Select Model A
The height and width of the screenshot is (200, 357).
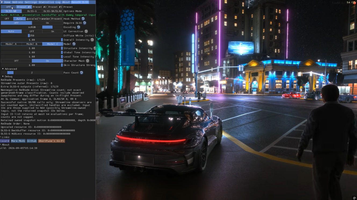point(11,44)
